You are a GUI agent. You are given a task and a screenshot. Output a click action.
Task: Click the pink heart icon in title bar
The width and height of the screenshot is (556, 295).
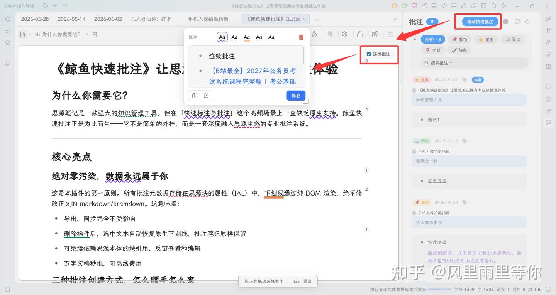414,6
